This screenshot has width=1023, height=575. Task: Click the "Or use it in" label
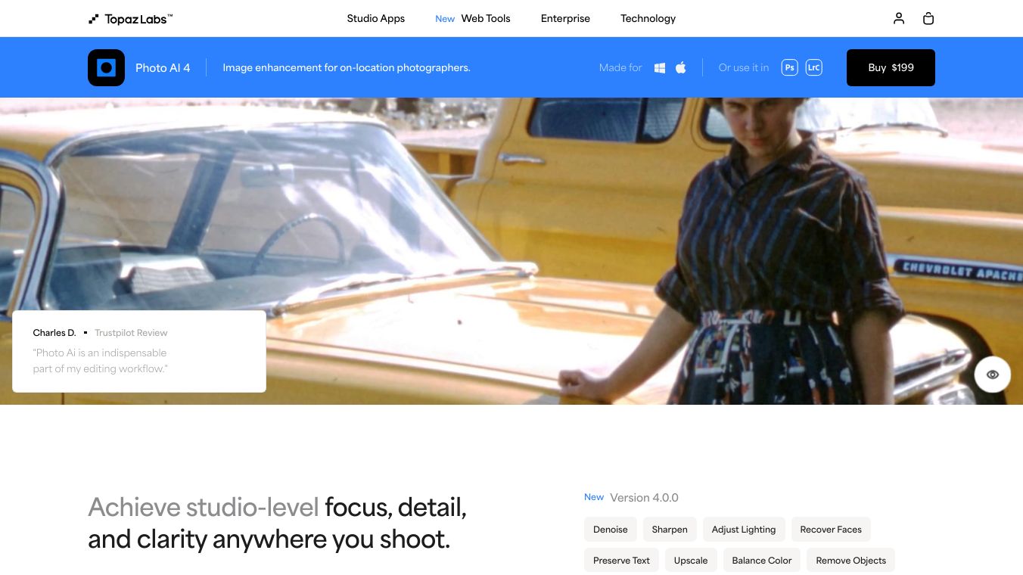(x=744, y=67)
